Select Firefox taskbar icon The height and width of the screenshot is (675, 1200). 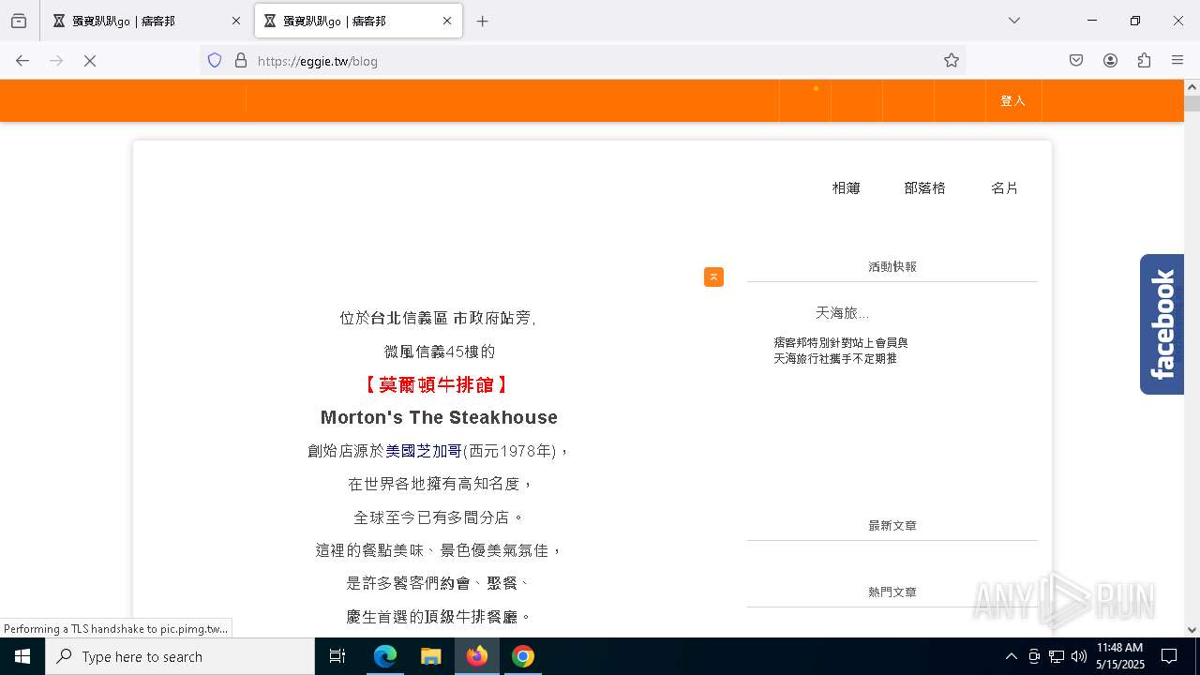pos(477,656)
